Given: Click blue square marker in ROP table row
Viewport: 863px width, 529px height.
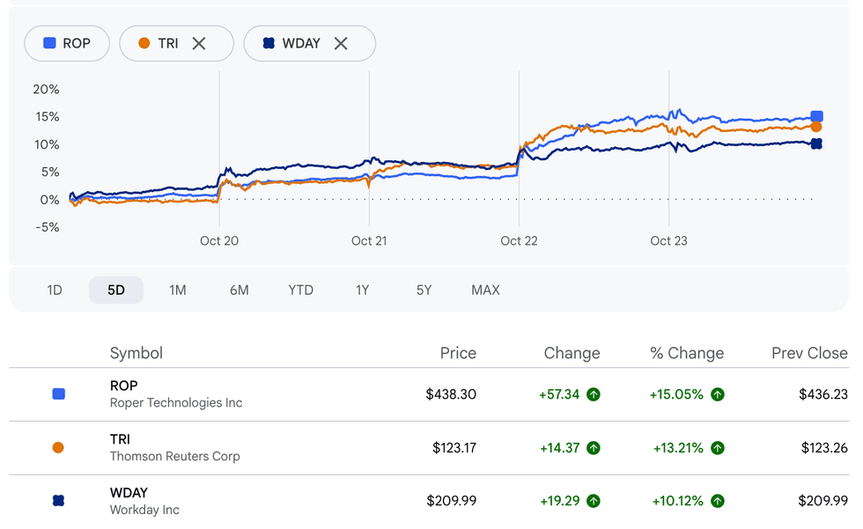Looking at the screenshot, I should (x=58, y=393).
